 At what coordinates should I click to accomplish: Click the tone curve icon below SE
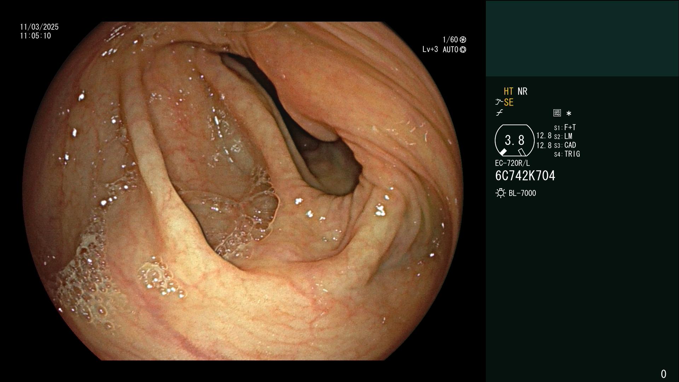(x=499, y=113)
